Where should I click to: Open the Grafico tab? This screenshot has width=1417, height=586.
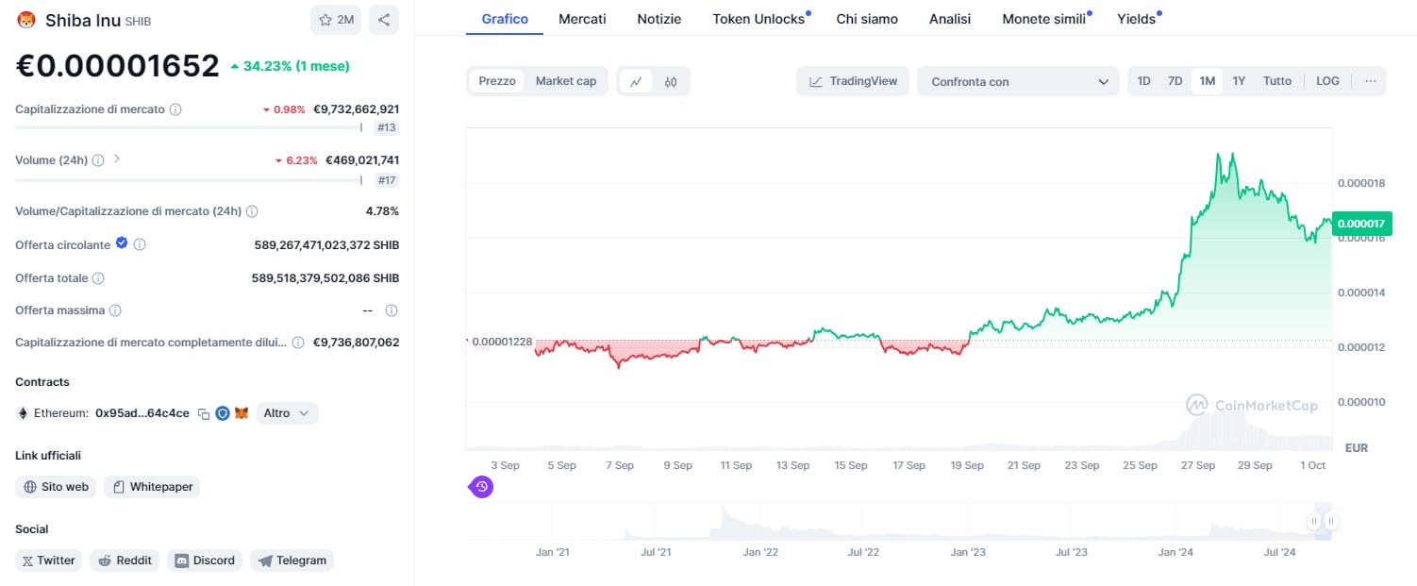[x=505, y=19]
